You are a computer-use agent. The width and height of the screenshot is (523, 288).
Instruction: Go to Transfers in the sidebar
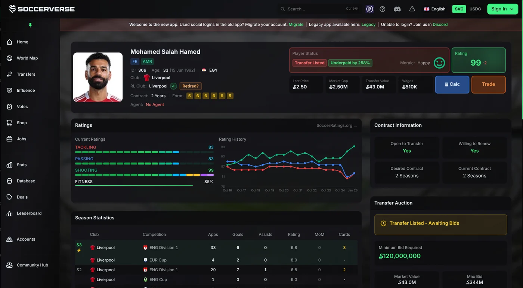coord(26,74)
